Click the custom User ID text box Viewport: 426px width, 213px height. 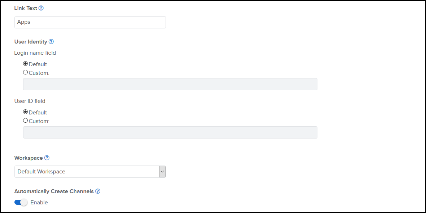[170, 132]
